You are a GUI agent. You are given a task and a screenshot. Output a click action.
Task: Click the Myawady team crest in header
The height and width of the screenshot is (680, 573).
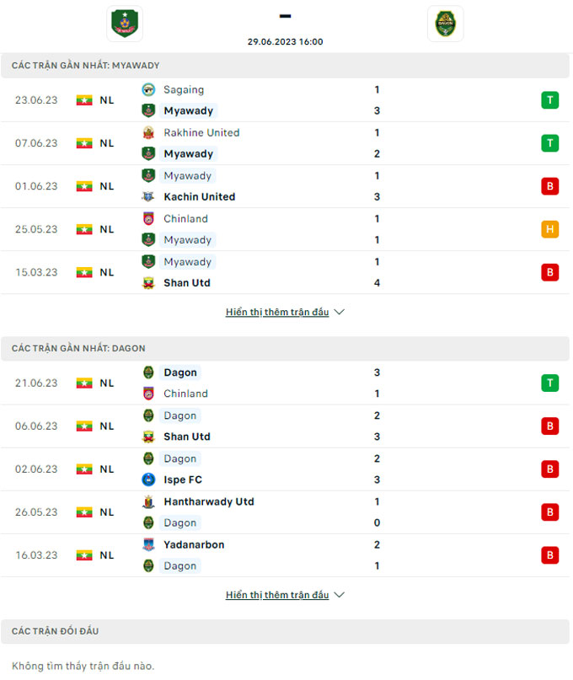(125, 24)
